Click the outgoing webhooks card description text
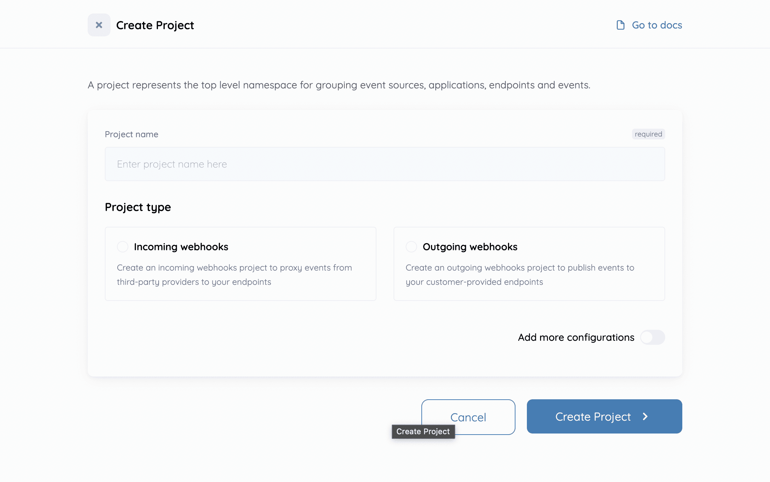This screenshot has height=482, width=770. coord(520,275)
